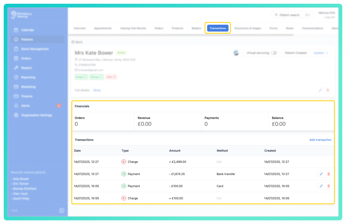Switch to the Appointments tab
The height and width of the screenshot is (224, 346).
103,28
